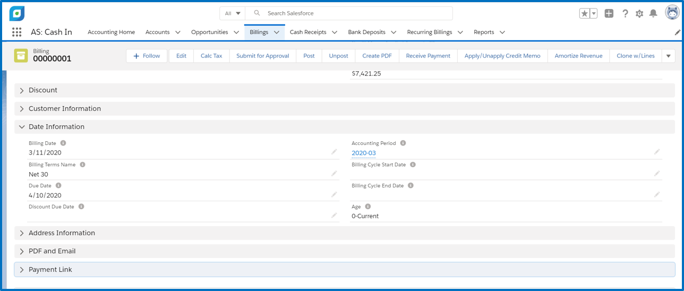This screenshot has height=291, width=684.
Task: Open the All search scope dropdown
Action: pos(233,13)
